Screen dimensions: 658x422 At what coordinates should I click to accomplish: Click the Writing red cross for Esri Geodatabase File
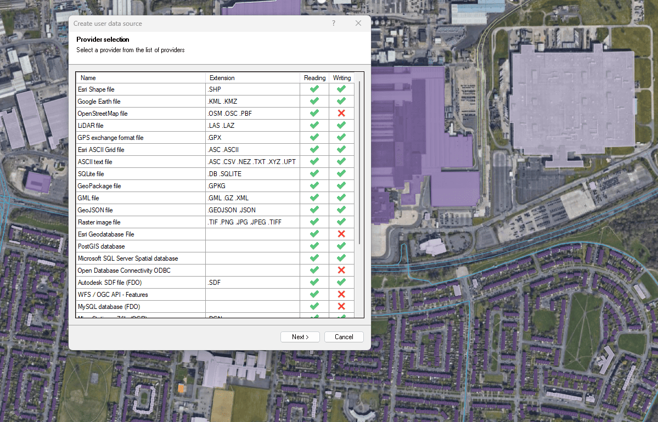coord(341,234)
